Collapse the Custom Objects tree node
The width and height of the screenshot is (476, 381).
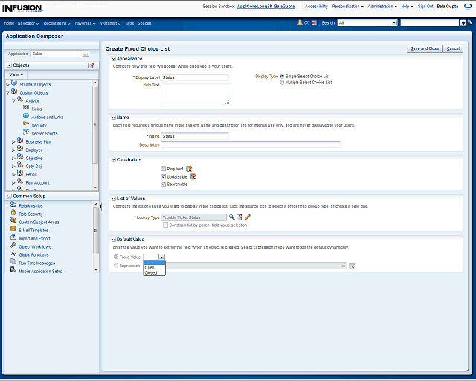pyautogui.click(x=7, y=92)
